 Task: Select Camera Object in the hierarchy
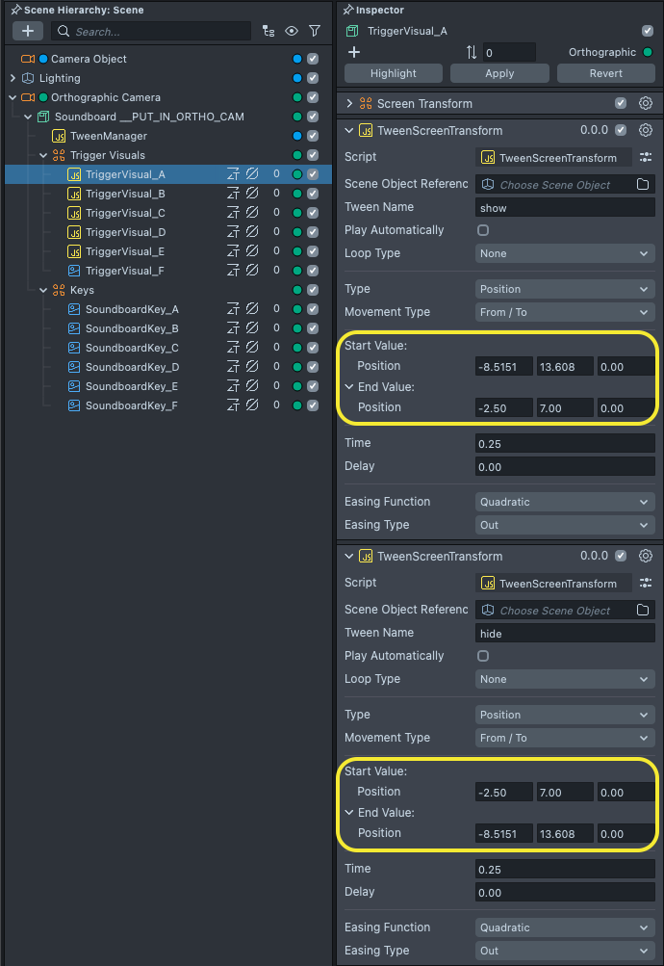(x=89, y=59)
